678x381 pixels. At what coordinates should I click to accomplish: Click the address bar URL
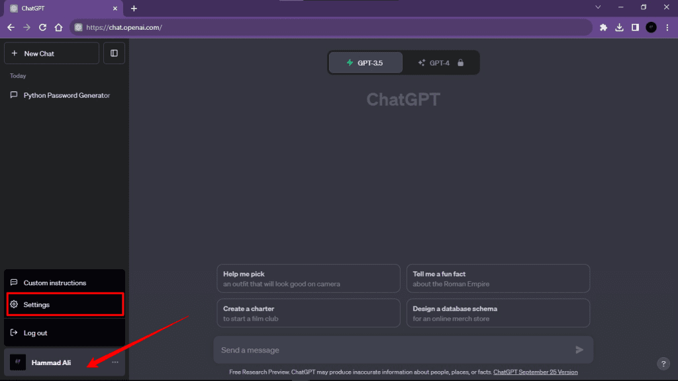[x=124, y=27]
